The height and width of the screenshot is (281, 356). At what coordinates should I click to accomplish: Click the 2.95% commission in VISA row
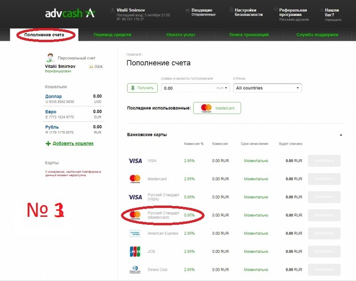[x=189, y=161]
